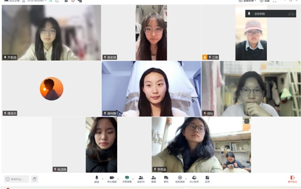301x189 pixels.
Task: Expand the arrow next to 静音
Action: [x=103, y=178]
